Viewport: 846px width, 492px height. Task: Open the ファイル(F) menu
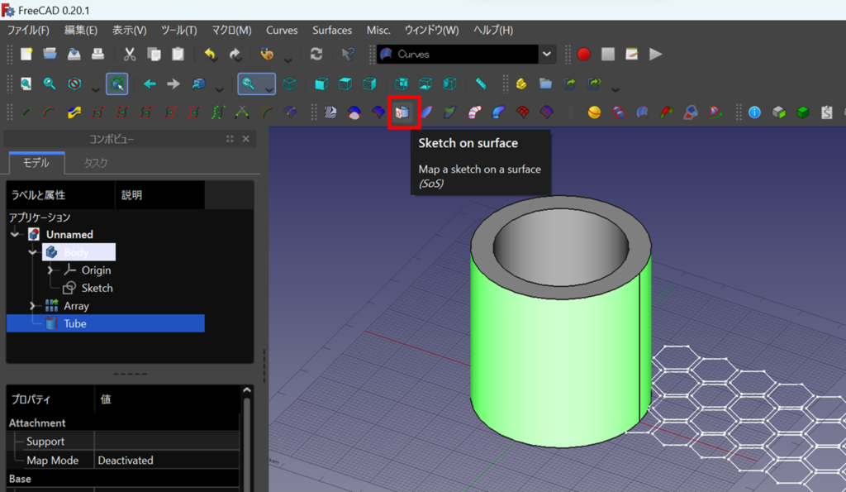tap(27, 31)
